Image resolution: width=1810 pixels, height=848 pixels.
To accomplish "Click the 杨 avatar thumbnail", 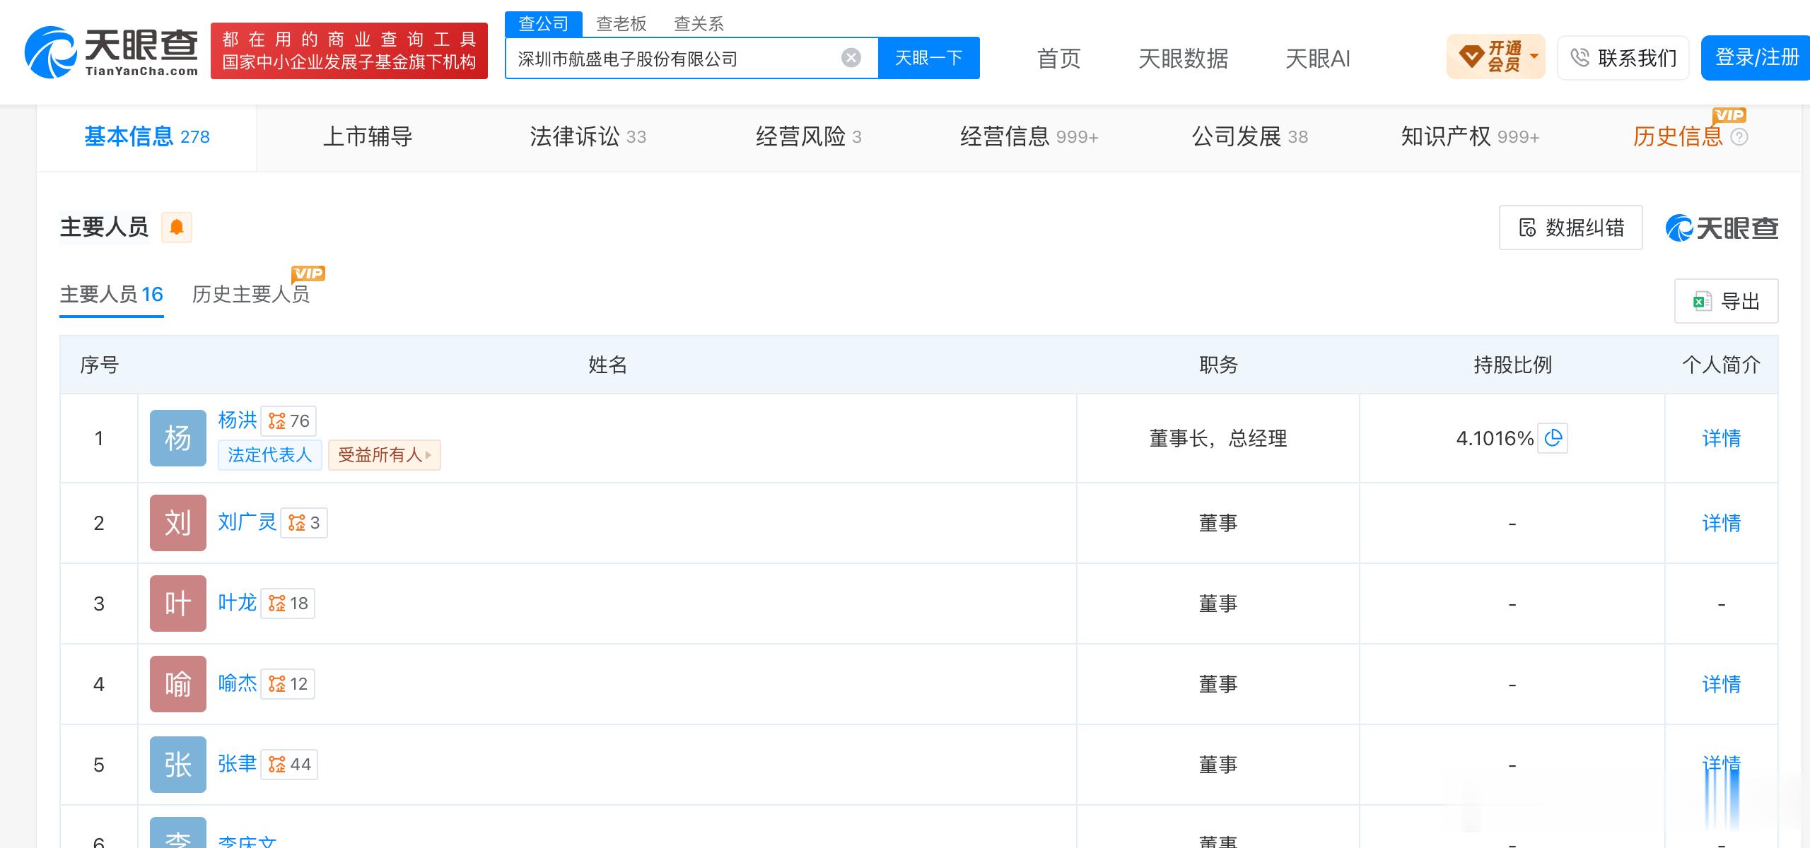I will click(x=178, y=438).
